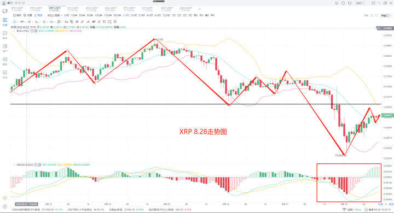This screenshot has height=213, width=394.
Task: Remove the BOLL indicator with X icon
Action: coord(36,31)
